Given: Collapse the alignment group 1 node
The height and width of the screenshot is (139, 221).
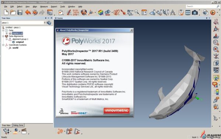Looking at the screenshot, I should (x=7, y=39).
